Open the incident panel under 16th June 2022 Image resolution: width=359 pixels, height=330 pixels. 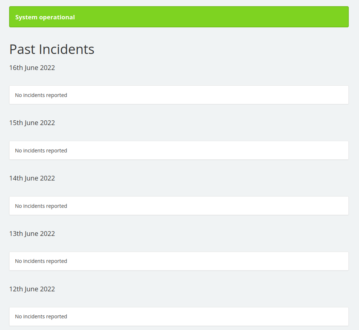tap(179, 95)
